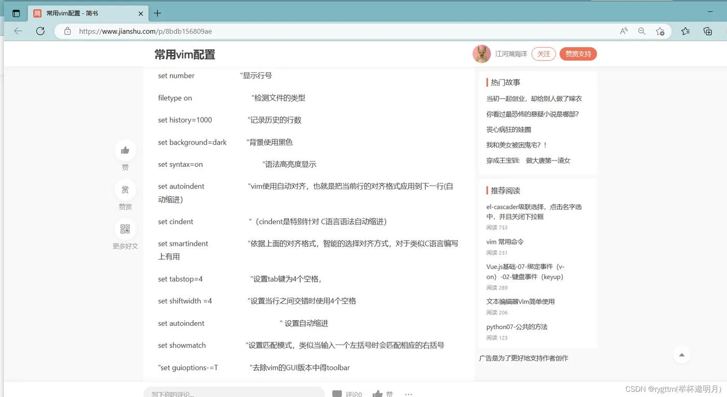The image size is (727, 397).
Task: Click the bottom bar thumbs-up icon
Action: pyautogui.click(x=378, y=394)
